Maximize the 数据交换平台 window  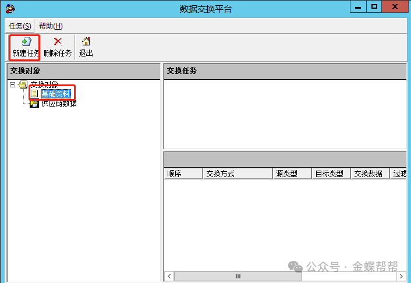pyautogui.click(x=374, y=7)
